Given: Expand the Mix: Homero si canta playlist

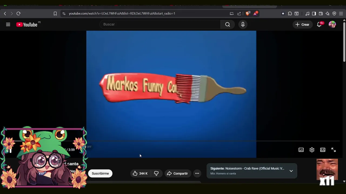Looking at the screenshot, I should click(291, 171).
